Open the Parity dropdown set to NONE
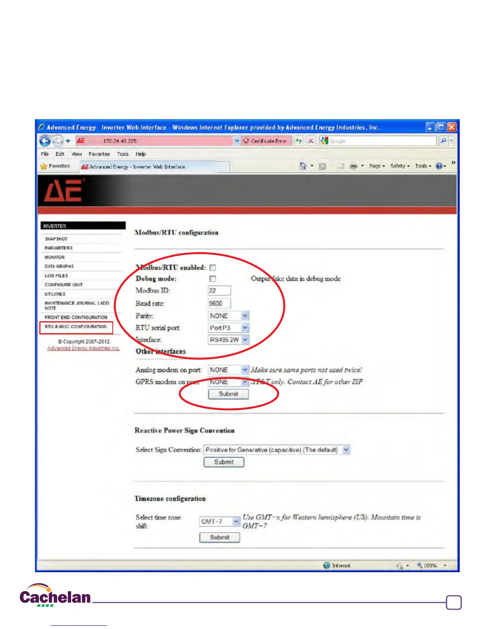The width and height of the screenshot is (486, 629). pyautogui.click(x=228, y=316)
